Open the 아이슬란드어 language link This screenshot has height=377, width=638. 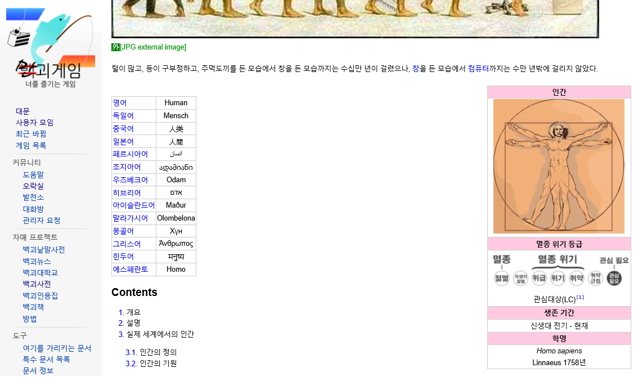(134, 205)
